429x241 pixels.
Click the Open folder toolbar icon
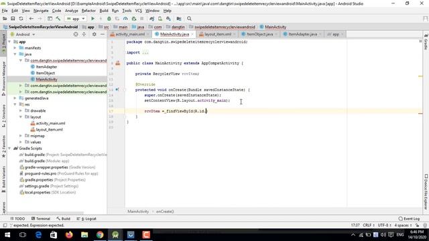tap(5, 19)
